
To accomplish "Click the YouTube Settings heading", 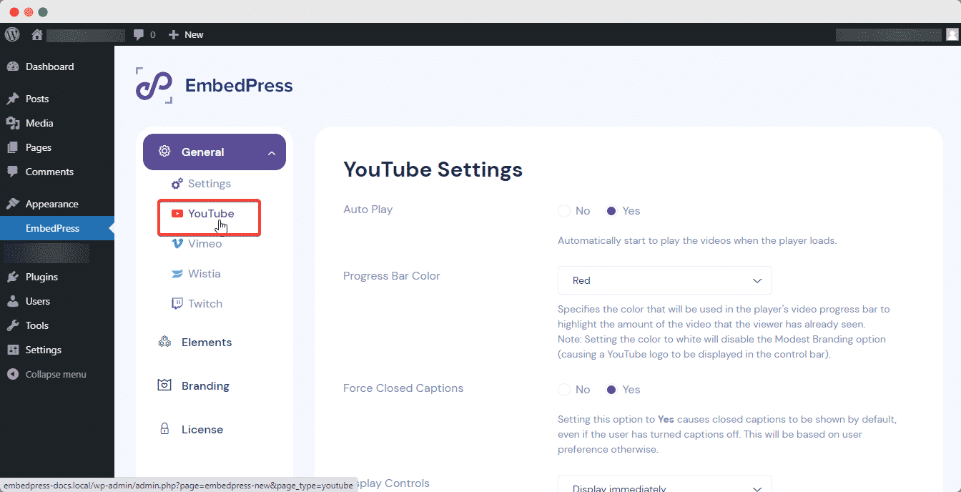I will click(x=433, y=169).
